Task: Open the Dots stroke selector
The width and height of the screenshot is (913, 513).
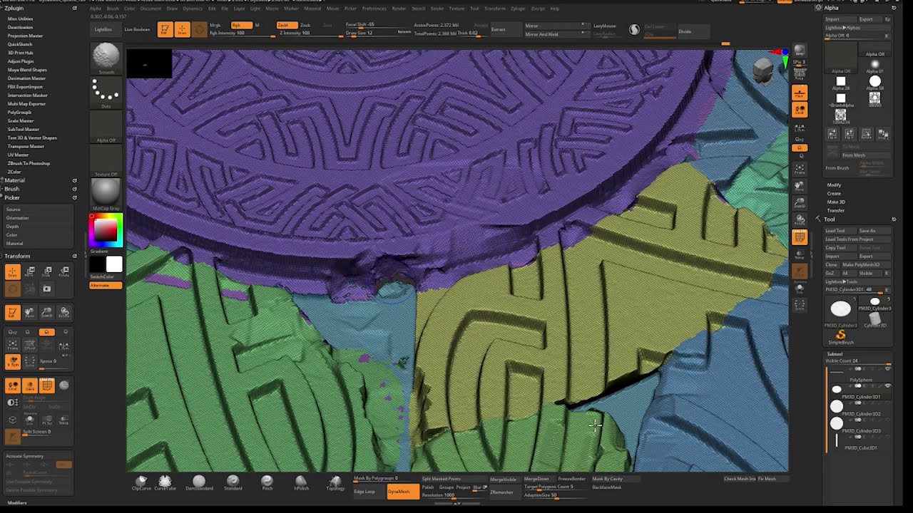Action: [x=106, y=93]
